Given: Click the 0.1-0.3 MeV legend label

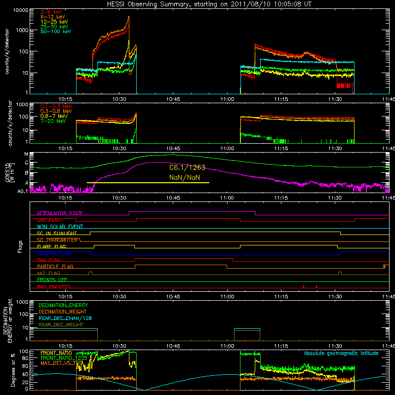Looking at the screenshot, I should [56, 106].
